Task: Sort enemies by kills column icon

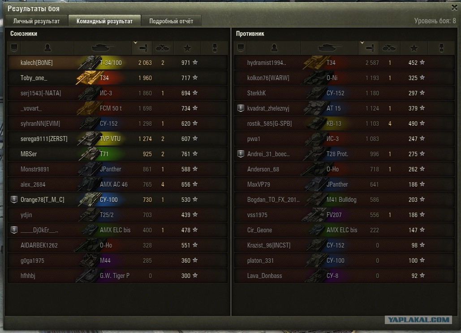Action: (x=390, y=48)
